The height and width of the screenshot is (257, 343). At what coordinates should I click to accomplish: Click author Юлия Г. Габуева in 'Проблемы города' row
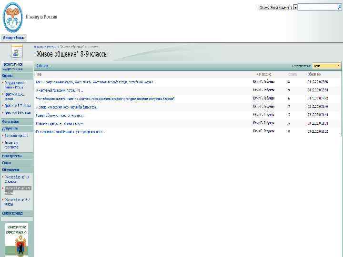tap(263, 123)
